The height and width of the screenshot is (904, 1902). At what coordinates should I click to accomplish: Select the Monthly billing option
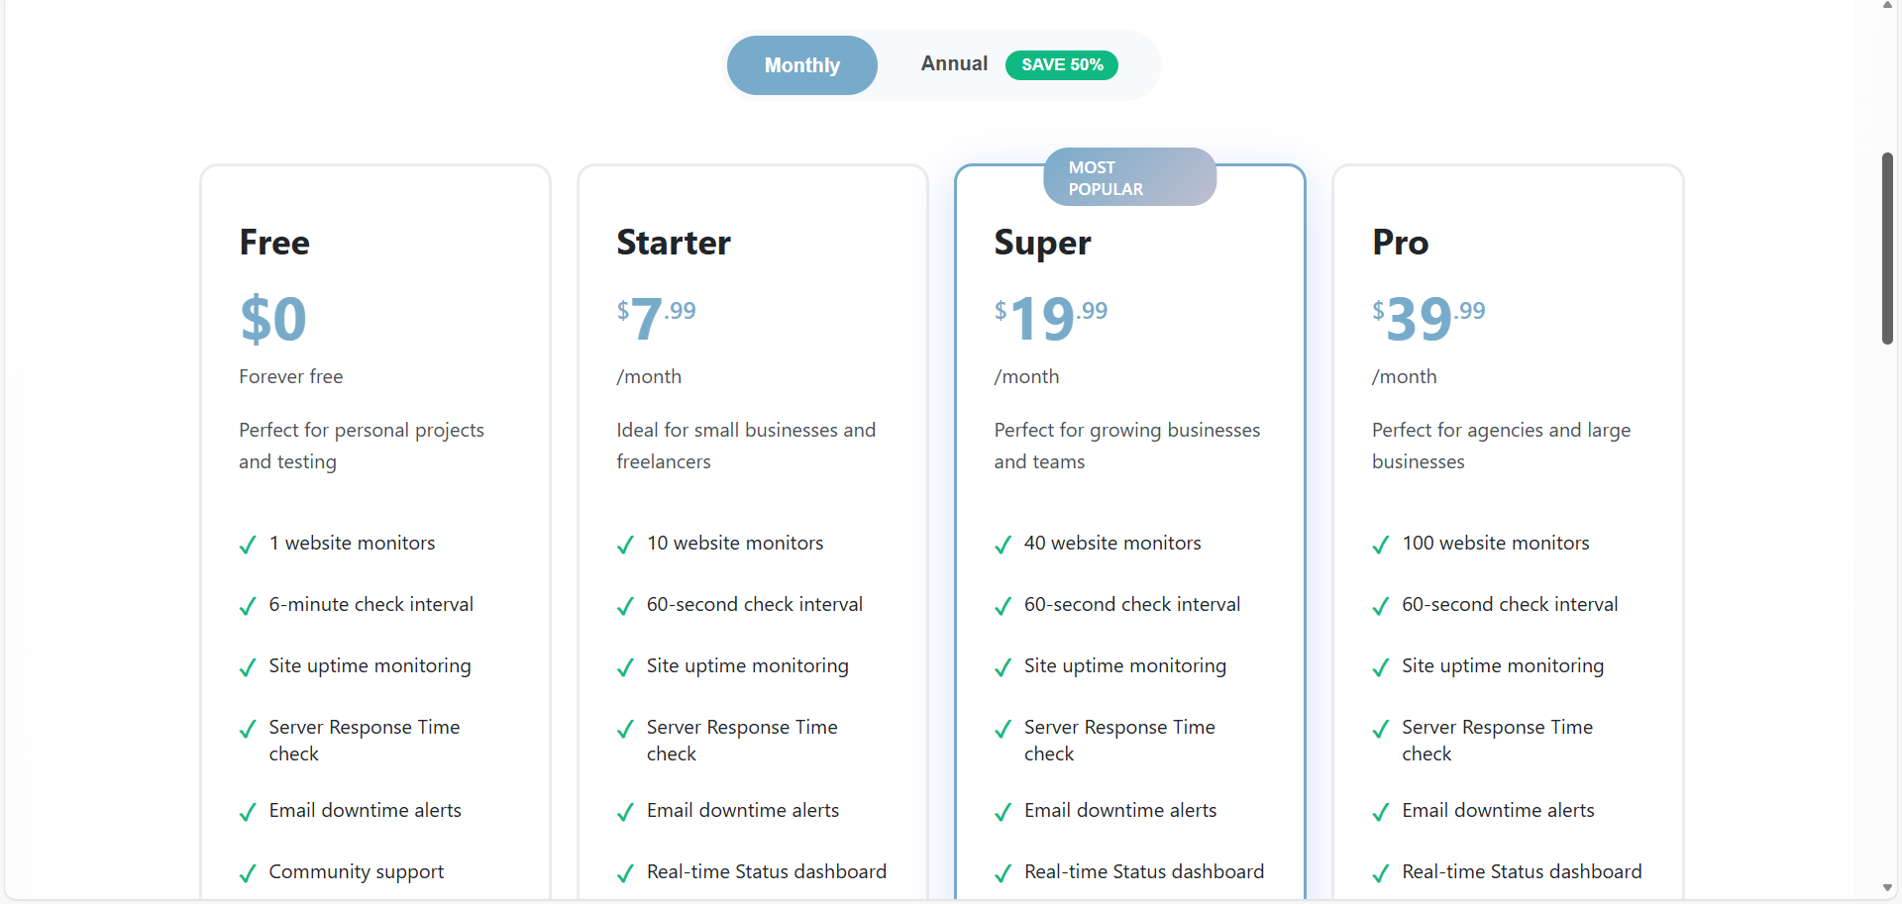800,64
